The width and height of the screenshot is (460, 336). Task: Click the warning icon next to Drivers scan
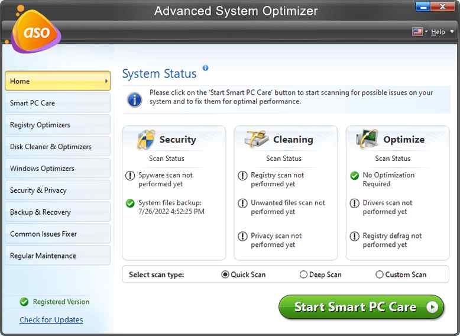coord(354,203)
